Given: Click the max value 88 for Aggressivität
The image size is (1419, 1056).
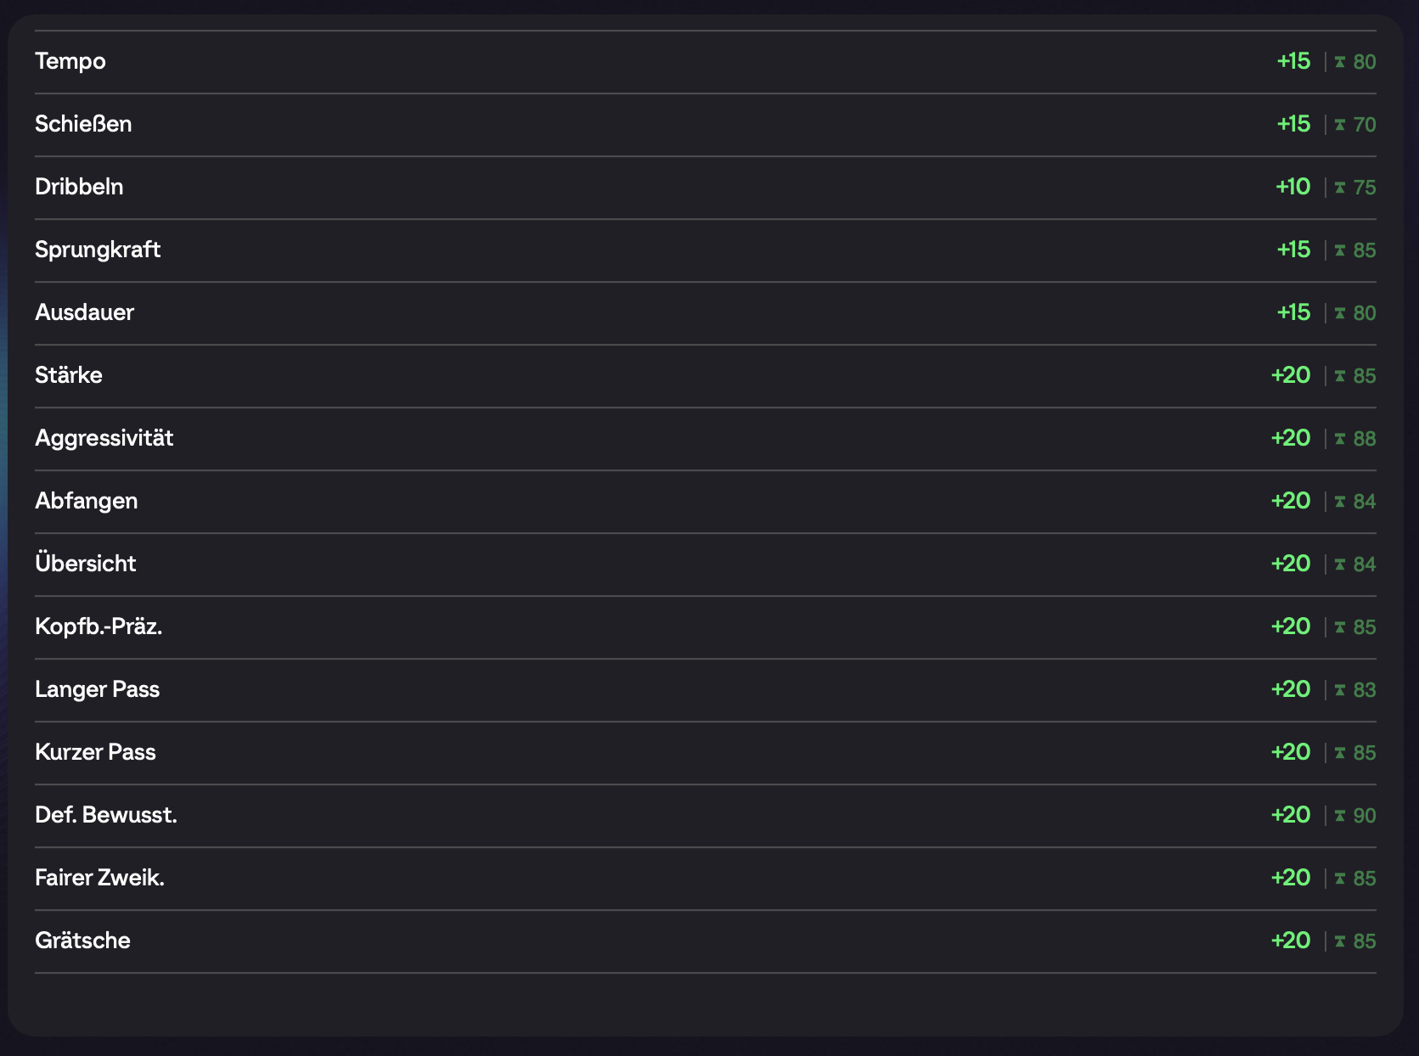Looking at the screenshot, I should click(1364, 439).
